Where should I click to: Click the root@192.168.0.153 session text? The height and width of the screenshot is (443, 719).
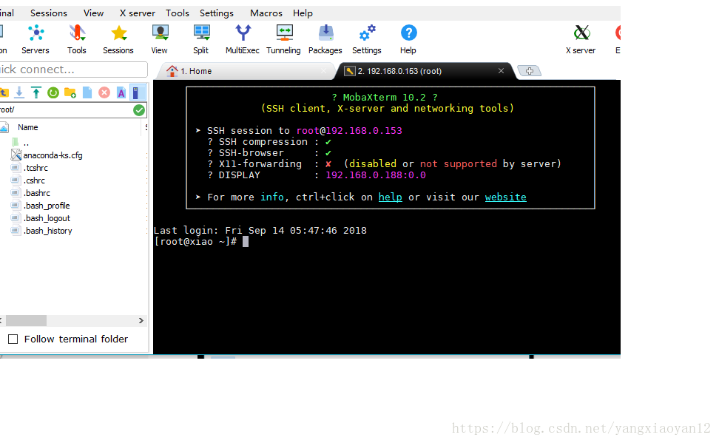[349, 131]
